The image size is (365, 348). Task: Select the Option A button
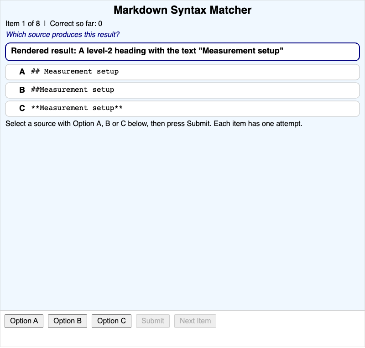[24, 321]
